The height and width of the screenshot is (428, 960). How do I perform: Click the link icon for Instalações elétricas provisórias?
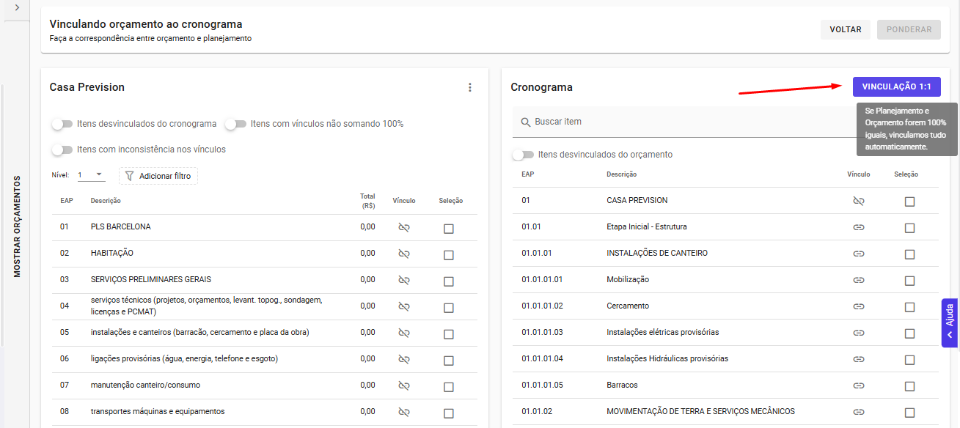click(859, 333)
